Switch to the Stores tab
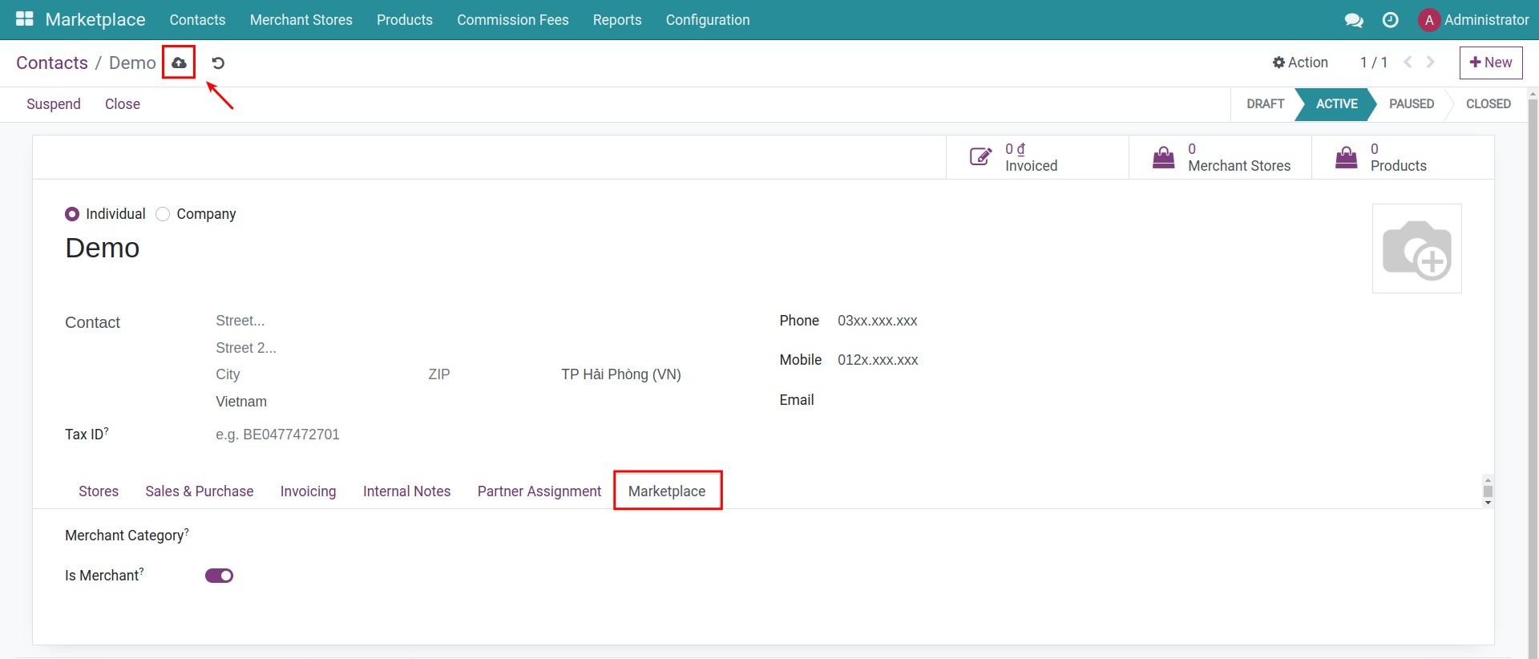 click(99, 491)
